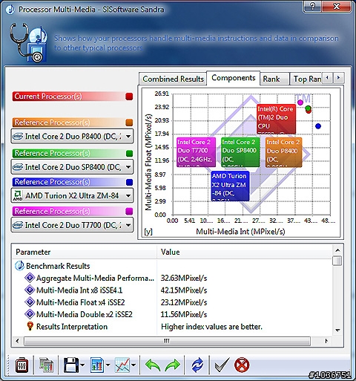Click the stethoscope Sandra logo icon

(28, 42)
